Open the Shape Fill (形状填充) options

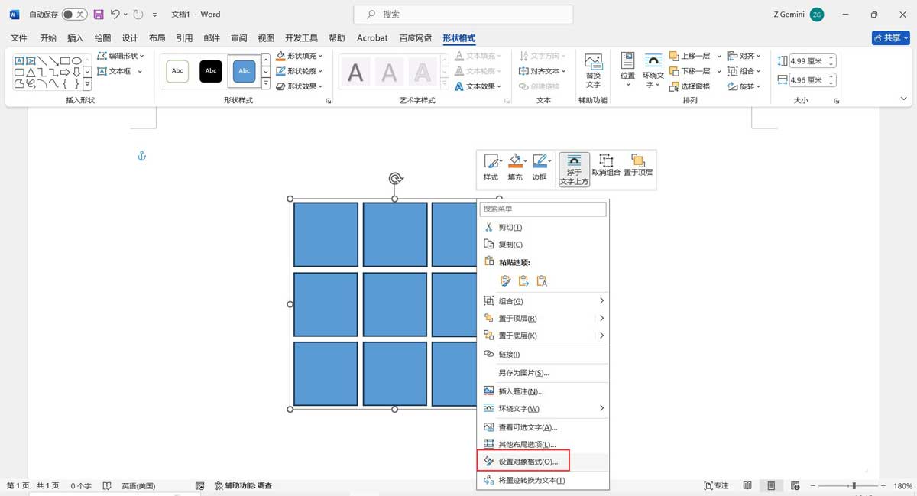(298, 55)
